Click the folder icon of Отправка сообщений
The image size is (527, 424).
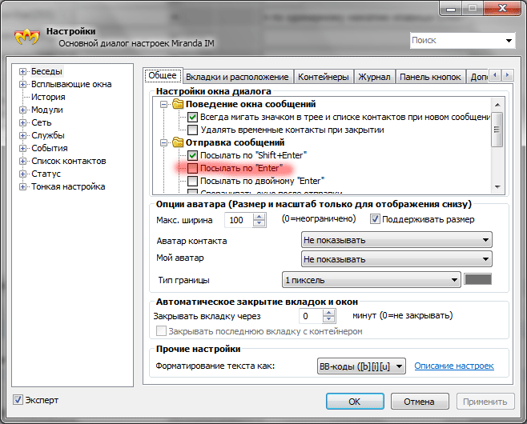pyautogui.click(x=178, y=142)
